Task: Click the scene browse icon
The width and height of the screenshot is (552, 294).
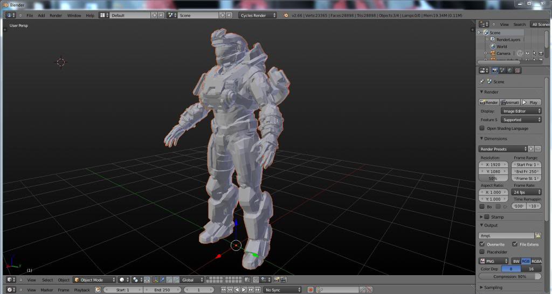Action: (x=172, y=16)
